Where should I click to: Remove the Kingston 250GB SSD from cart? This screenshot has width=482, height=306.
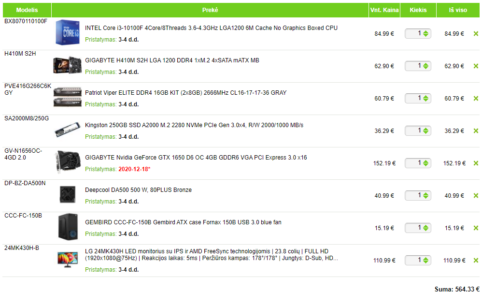476,131
